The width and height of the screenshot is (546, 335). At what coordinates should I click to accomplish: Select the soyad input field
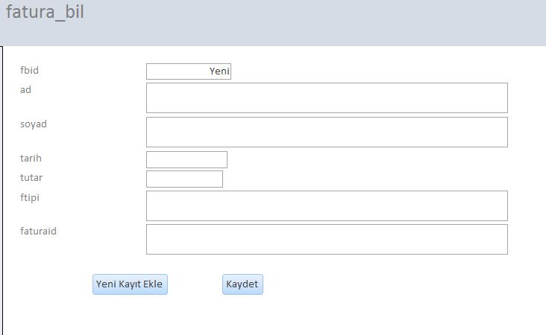pyautogui.click(x=327, y=132)
